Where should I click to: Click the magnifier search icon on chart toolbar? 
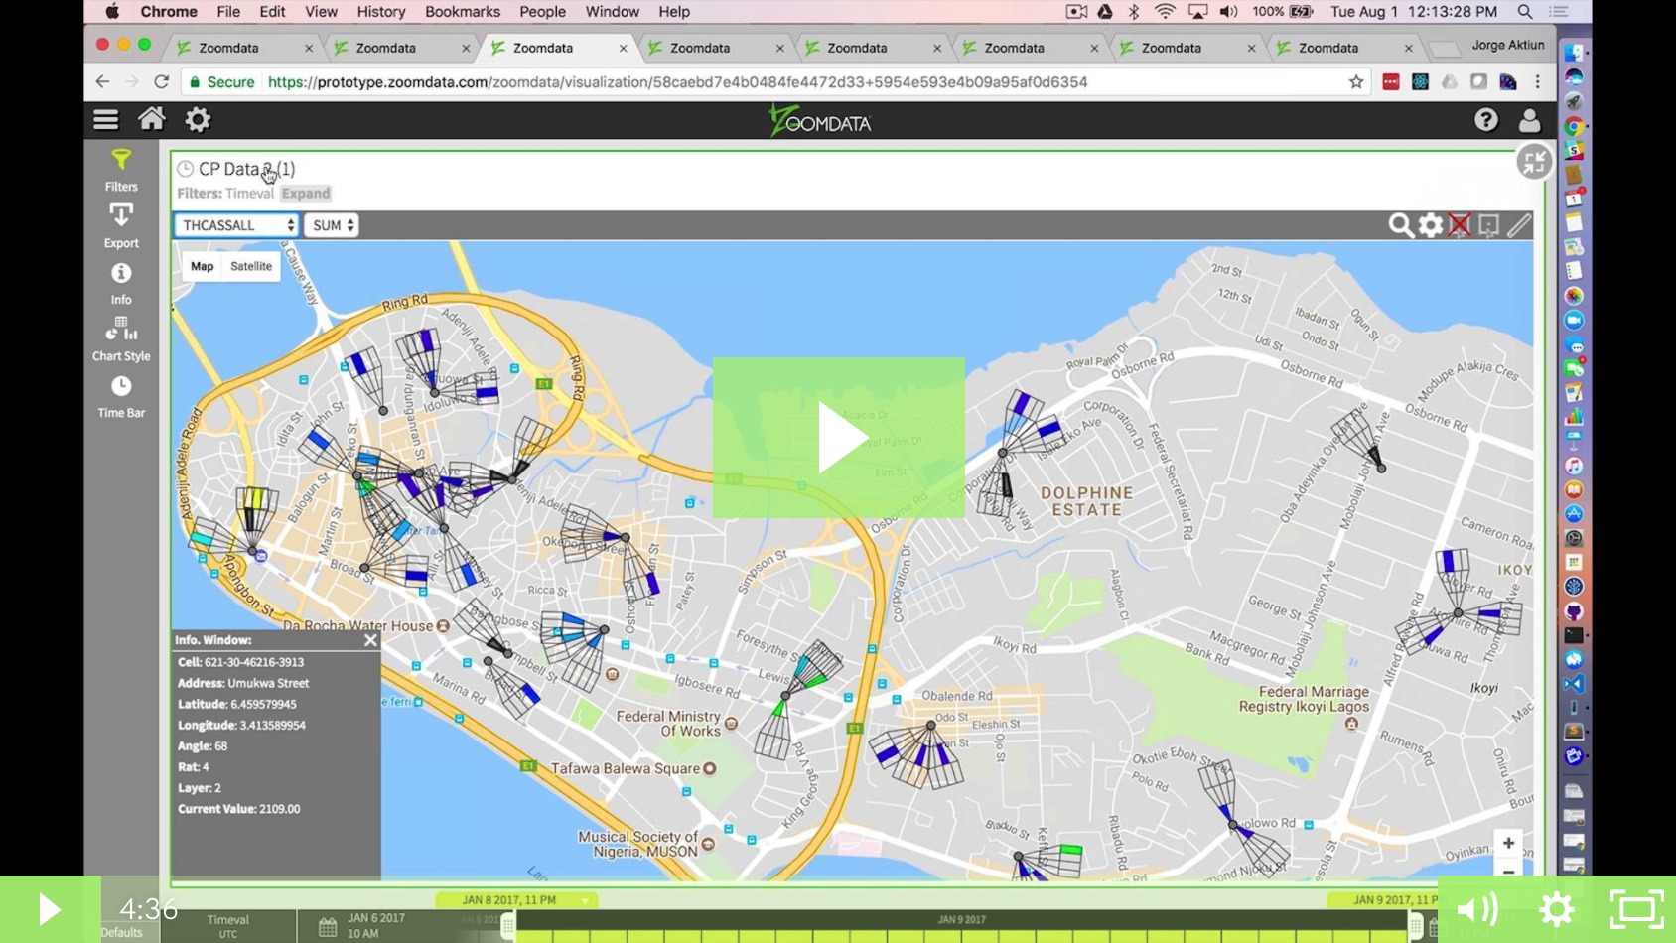tap(1400, 225)
